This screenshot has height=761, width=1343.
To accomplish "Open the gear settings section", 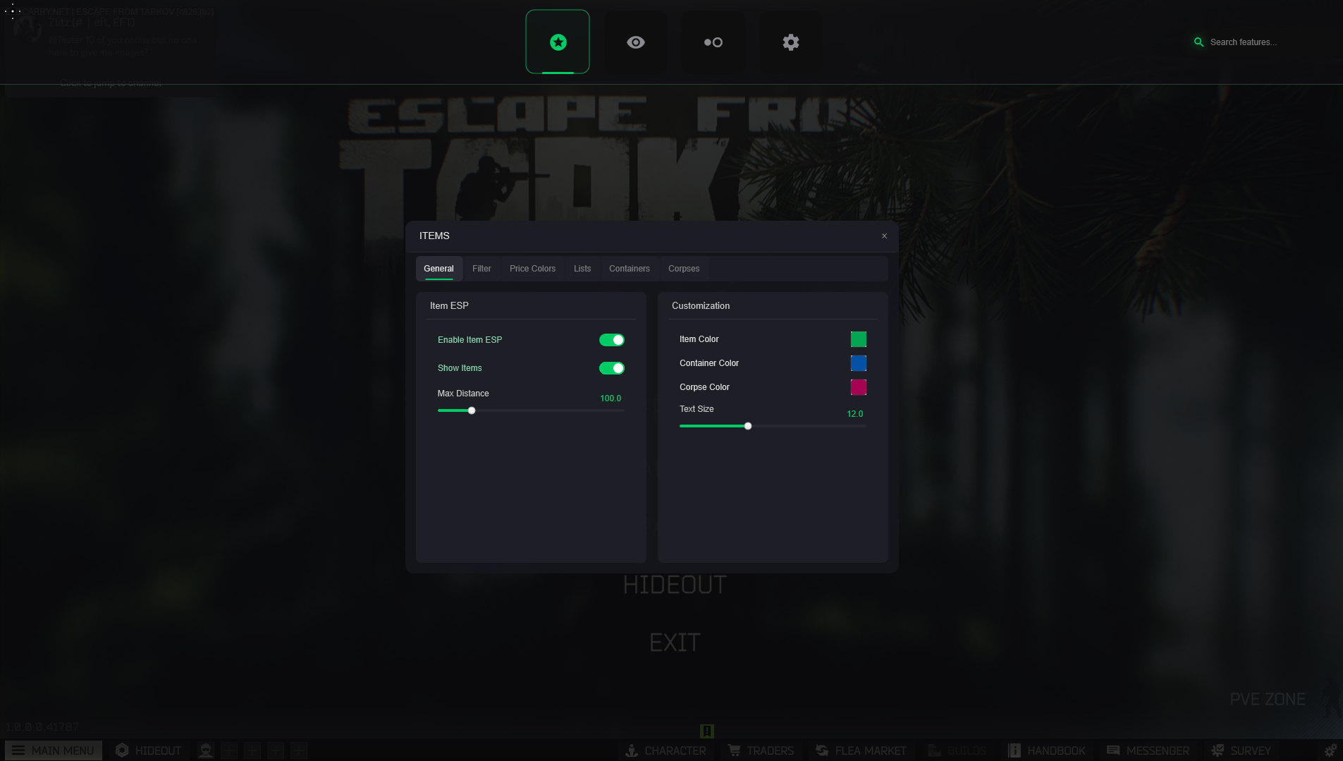I will [790, 42].
